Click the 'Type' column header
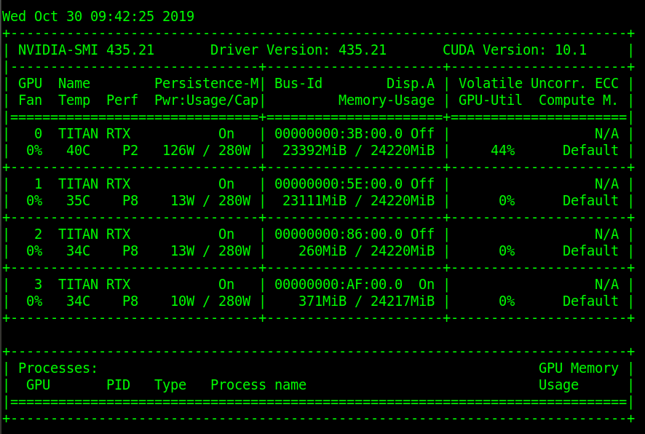 pos(170,385)
